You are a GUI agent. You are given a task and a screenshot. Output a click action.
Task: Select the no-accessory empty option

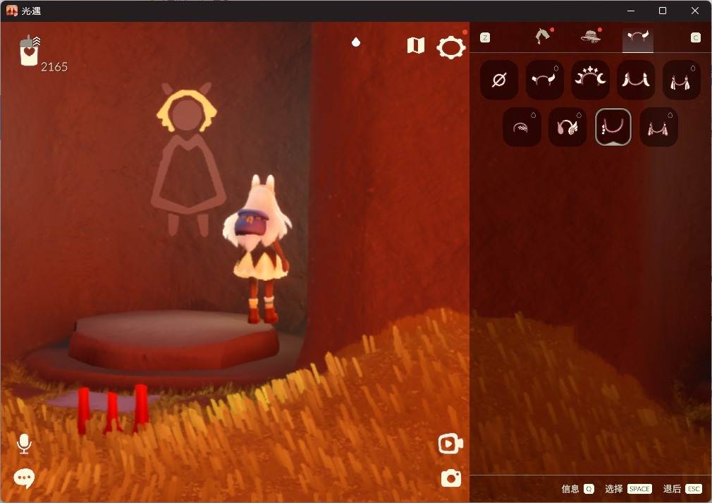pos(499,80)
